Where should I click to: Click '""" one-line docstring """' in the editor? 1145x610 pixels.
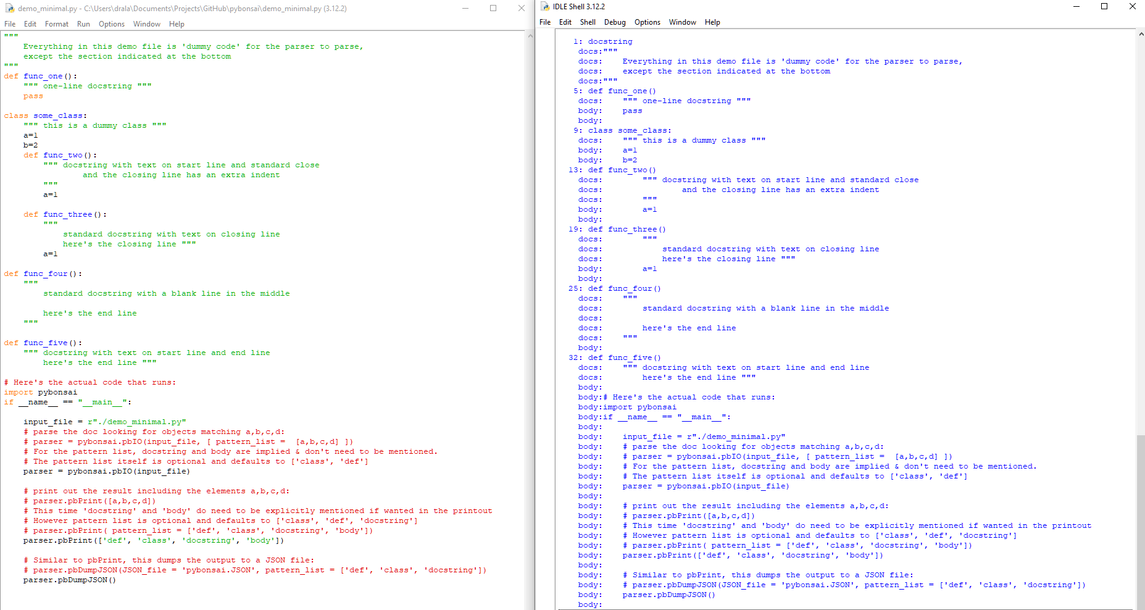click(x=88, y=86)
